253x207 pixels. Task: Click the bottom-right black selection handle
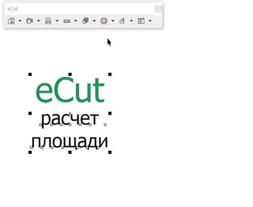pyautogui.click(x=110, y=152)
